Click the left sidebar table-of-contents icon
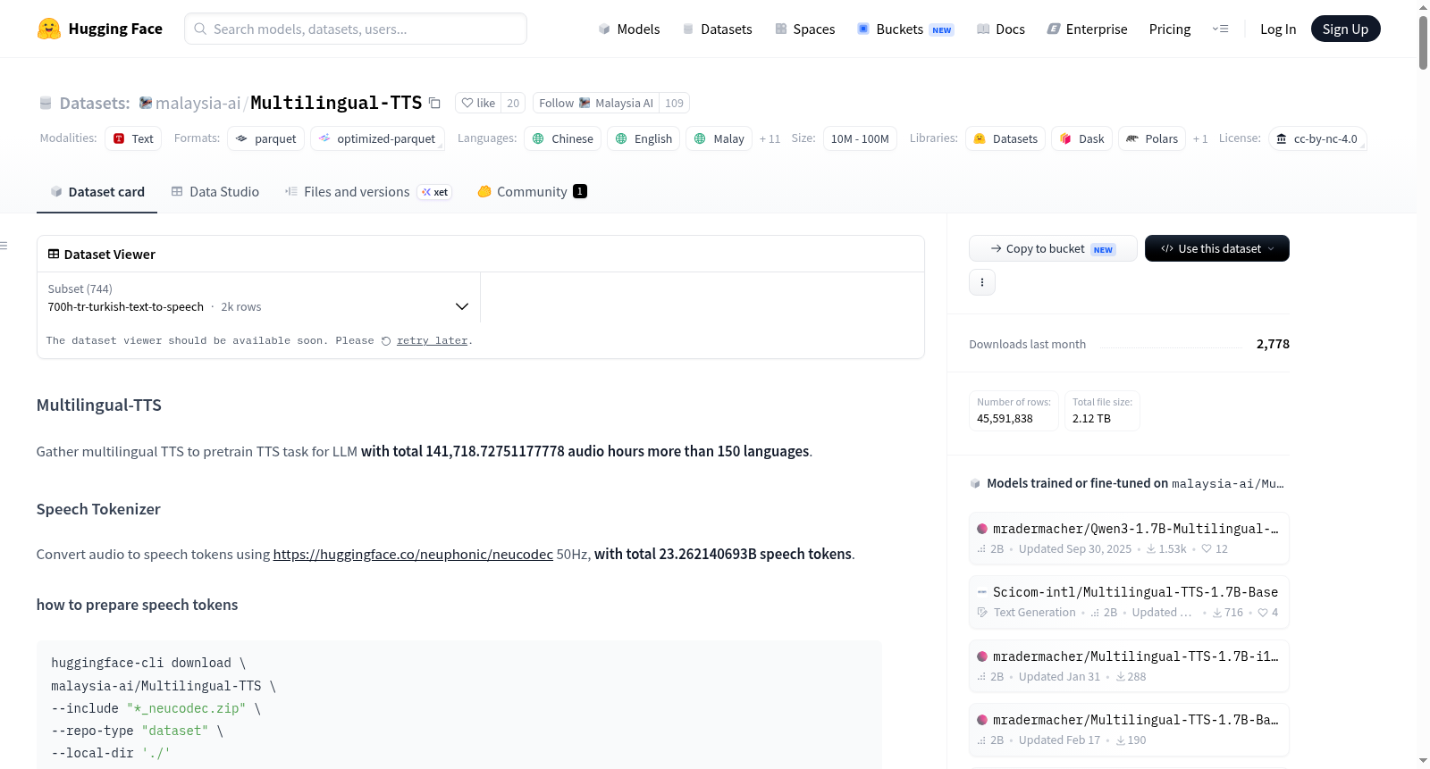 tap(4, 246)
